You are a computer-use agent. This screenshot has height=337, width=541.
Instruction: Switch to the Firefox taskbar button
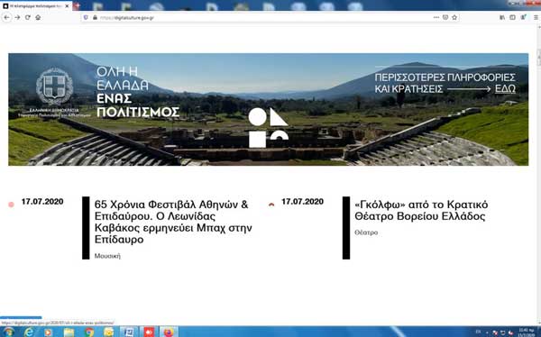point(169,332)
